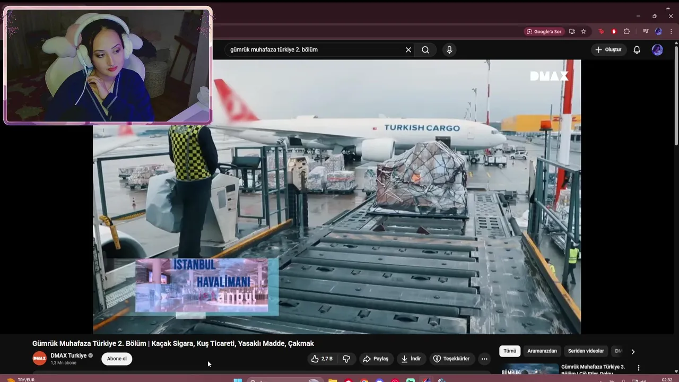Clear the YouTube search box text
Viewport: 679px width, 382px height.
(x=408, y=50)
